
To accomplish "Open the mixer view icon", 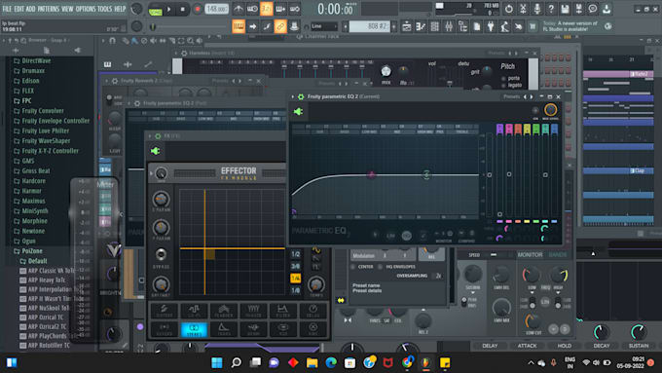I will click(x=449, y=26).
